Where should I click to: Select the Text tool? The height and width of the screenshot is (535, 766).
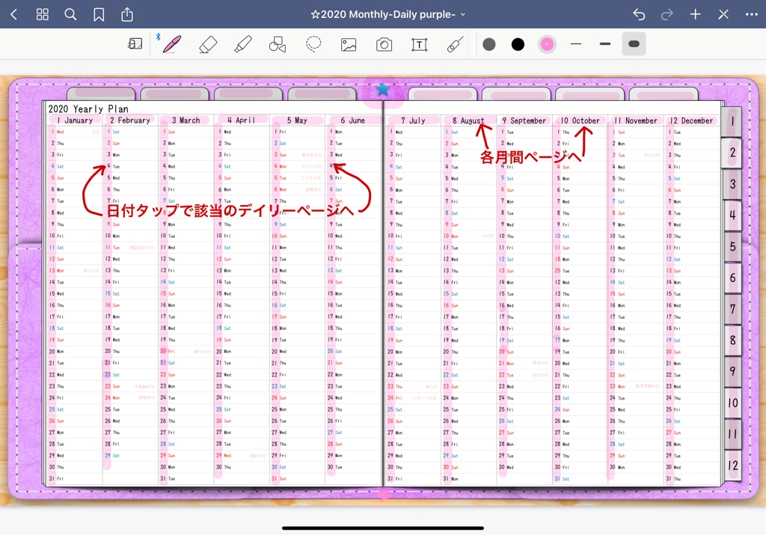coord(419,44)
